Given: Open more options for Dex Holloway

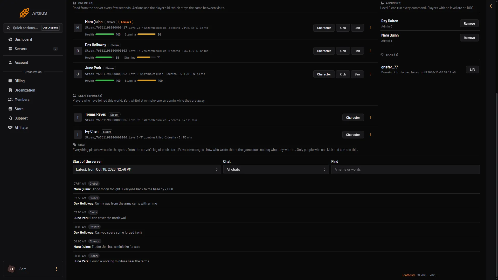Looking at the screenshot, I should pos(371,51).
